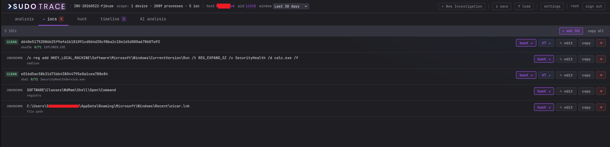
Task: Edit the eicar.lnk file path IOC
Action: tap(566, 107)
